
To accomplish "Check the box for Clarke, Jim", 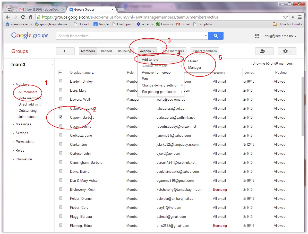I will click(x=61, y=144).
